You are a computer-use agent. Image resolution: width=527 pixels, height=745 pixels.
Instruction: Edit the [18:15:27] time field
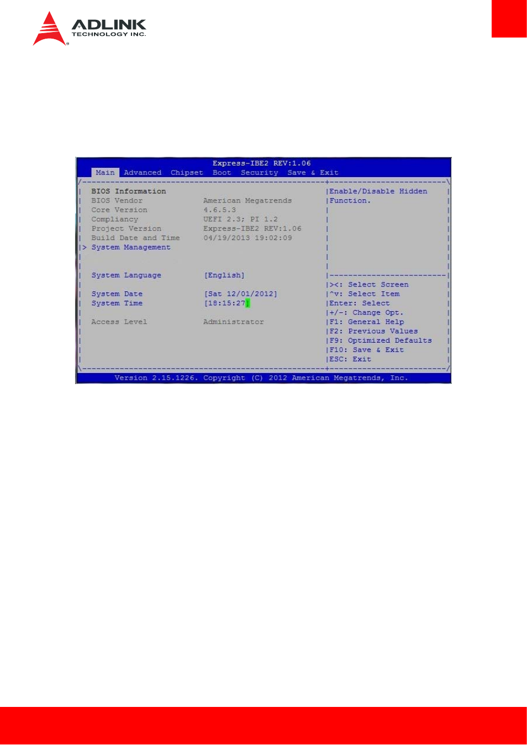tap(227, 304)
